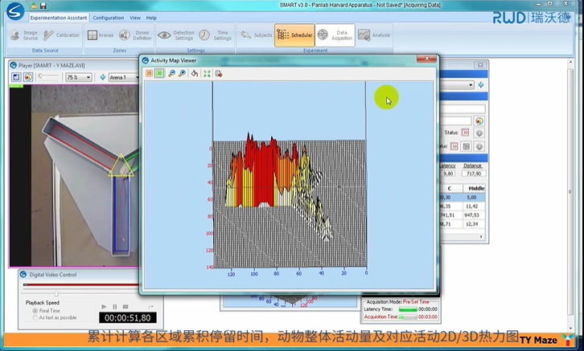Click color wheel icon in right panel
The width and height of the screenshot is (584, 351).
(479, 121)
